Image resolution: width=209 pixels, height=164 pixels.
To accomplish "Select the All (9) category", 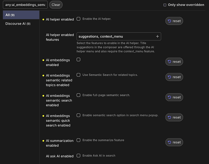I will coord(21,15).
